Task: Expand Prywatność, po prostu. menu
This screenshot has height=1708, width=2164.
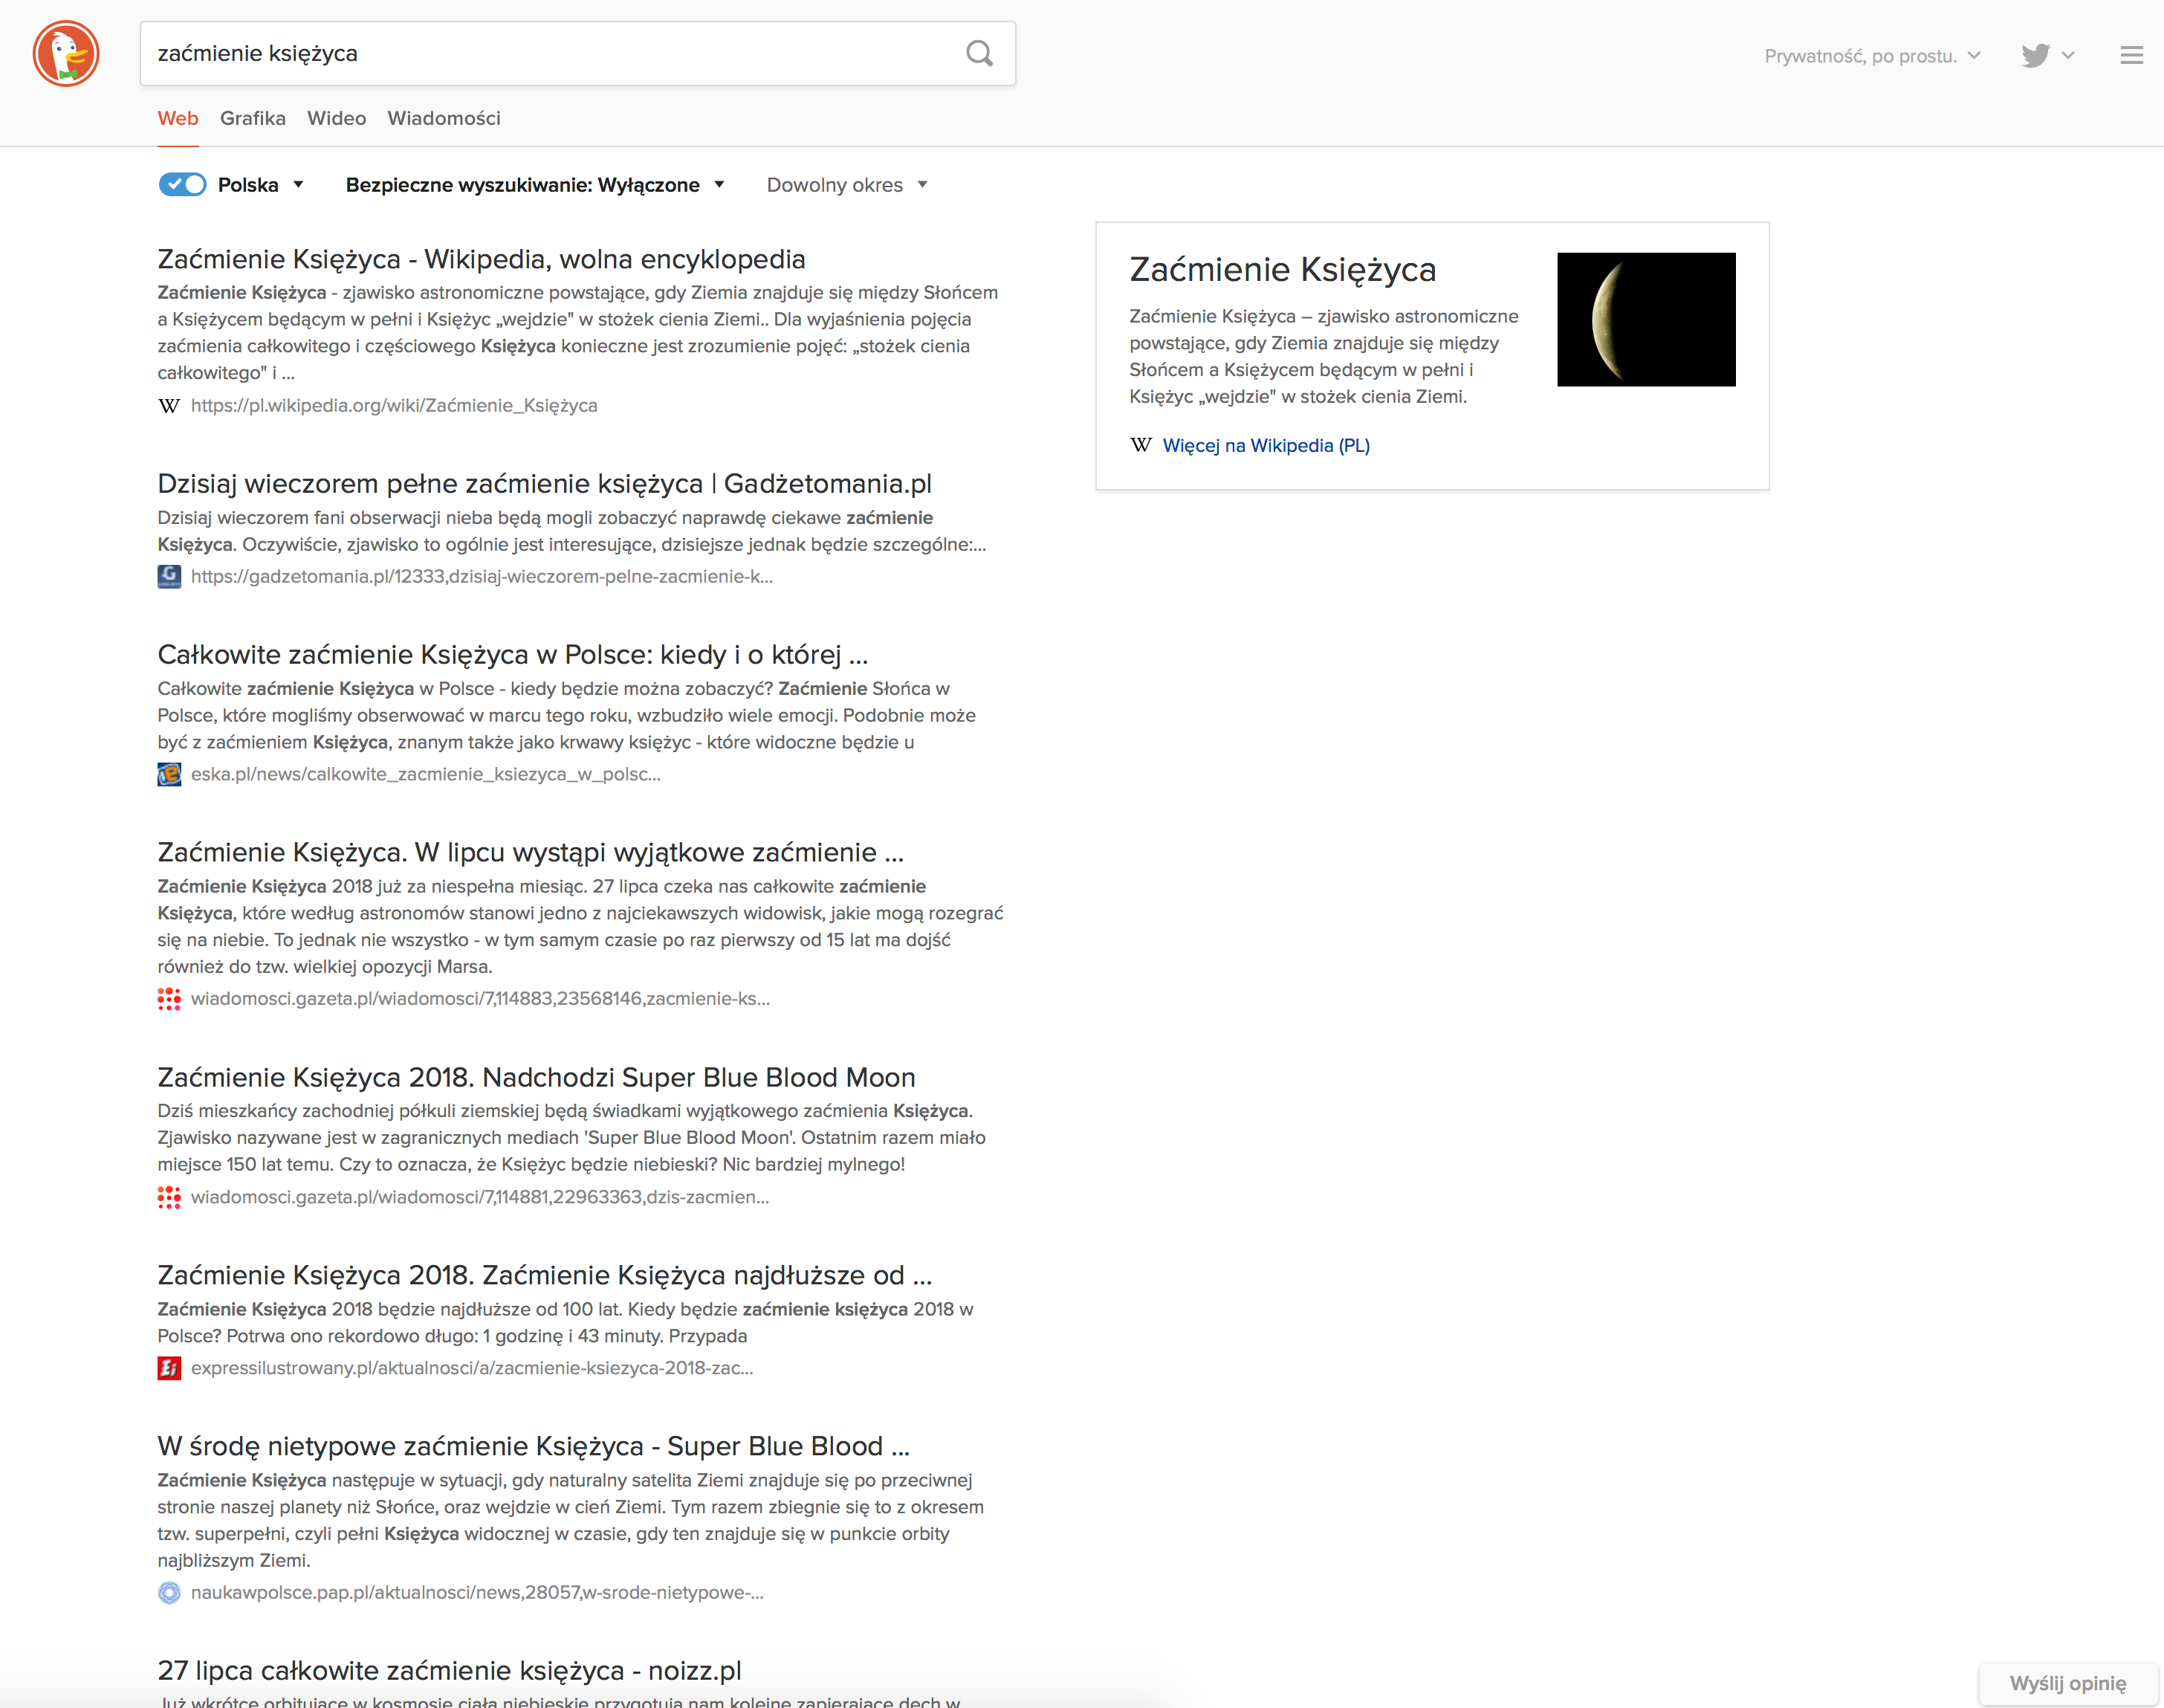Action: (x=1872, y=56)
